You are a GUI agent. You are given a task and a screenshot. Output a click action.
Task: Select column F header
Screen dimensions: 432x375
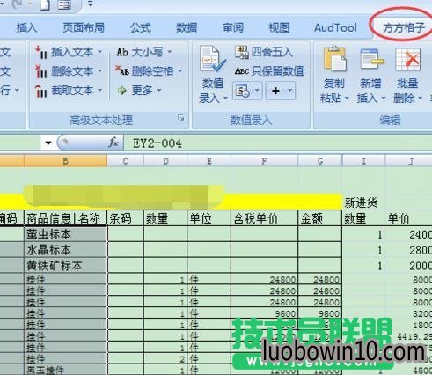click(x=264, y=161)
